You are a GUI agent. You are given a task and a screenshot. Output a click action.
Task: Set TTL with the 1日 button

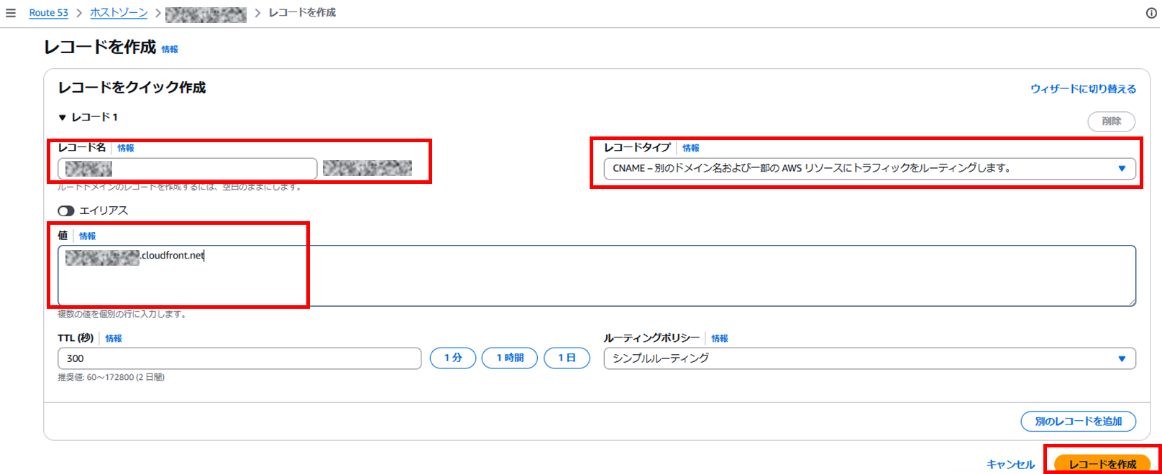tap(567, 358)
